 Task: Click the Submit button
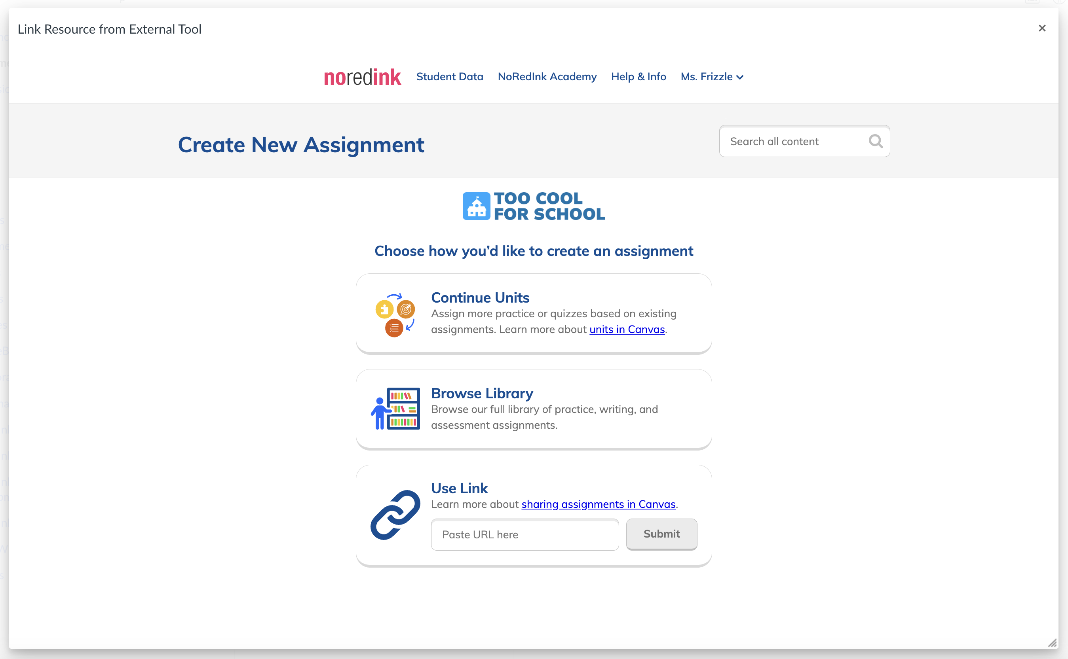tap(661, 534)
